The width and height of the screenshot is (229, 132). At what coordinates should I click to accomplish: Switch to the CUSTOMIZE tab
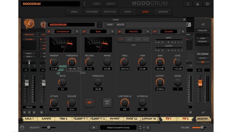[x=92, y=12]
